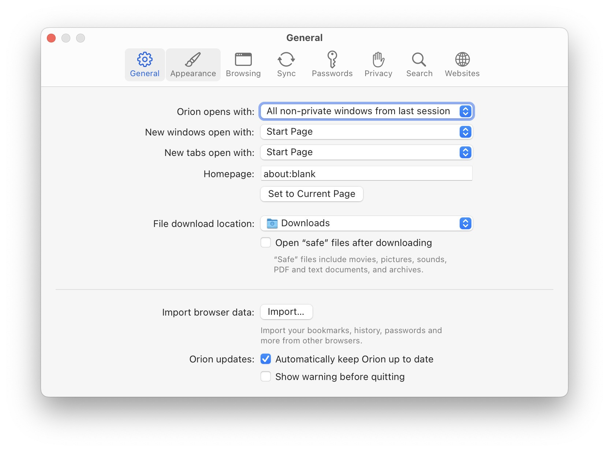Click the 'Import browser data:' label
Screen dimensions: 609x451
208,312
